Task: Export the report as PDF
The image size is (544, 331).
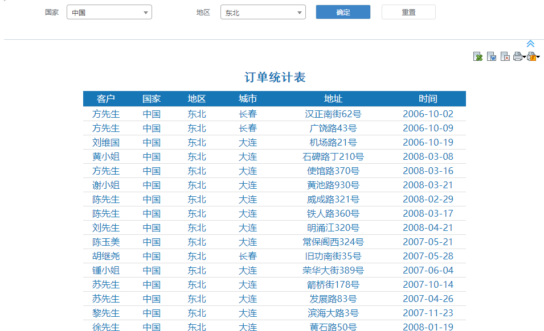Action: tap(505, 56)
